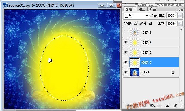Viewport: 185px width, 111px height.
Task: Create new fill or adjustment layer
Action: 152,105
